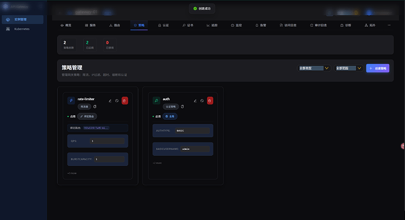The height and width of the screenshot is (220, 405).
Task: Open the 追踪 tracing tab
Action: pyautogui.click(x=212, y=25)
